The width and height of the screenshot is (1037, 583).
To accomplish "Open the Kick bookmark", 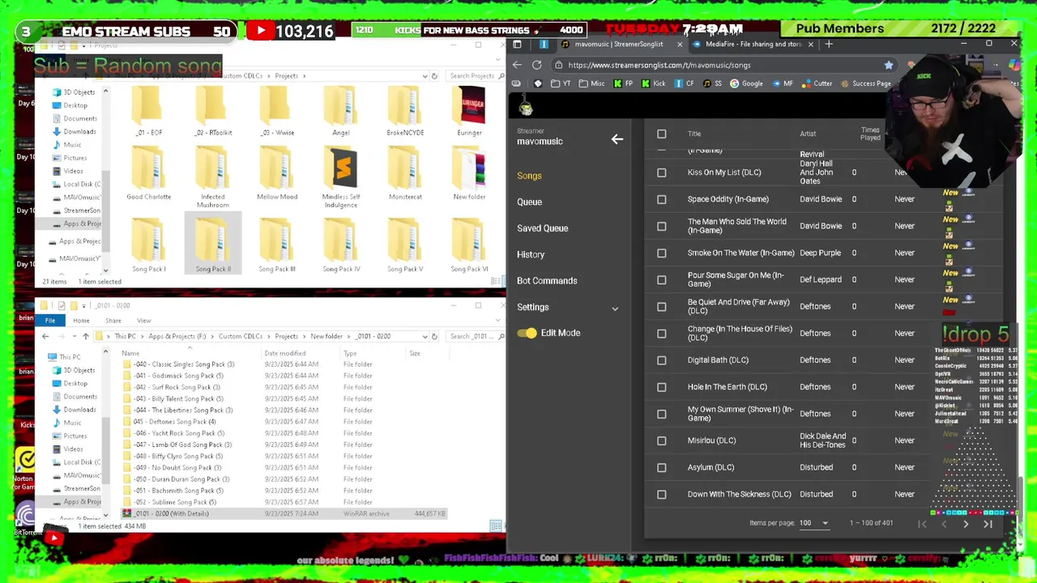I will 654,83.
